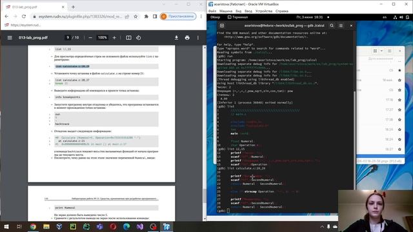
Task: Open File Explorer from the taskbar
Action: [46, 226]
